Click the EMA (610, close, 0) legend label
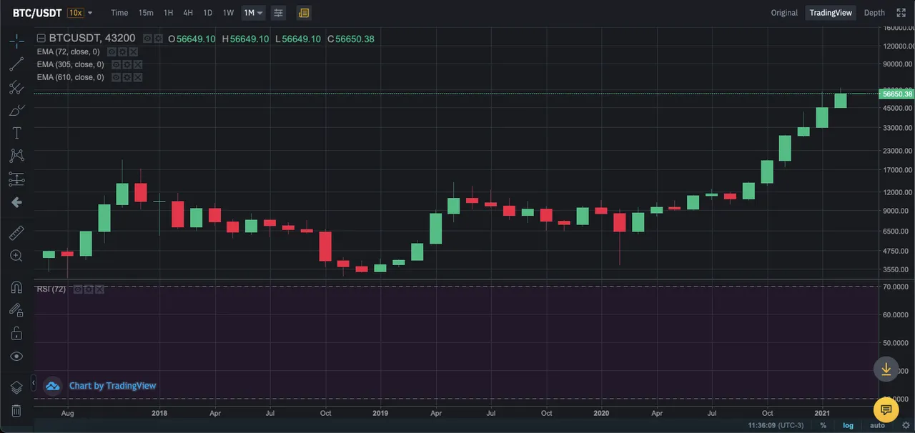 (x=71, y=77)
